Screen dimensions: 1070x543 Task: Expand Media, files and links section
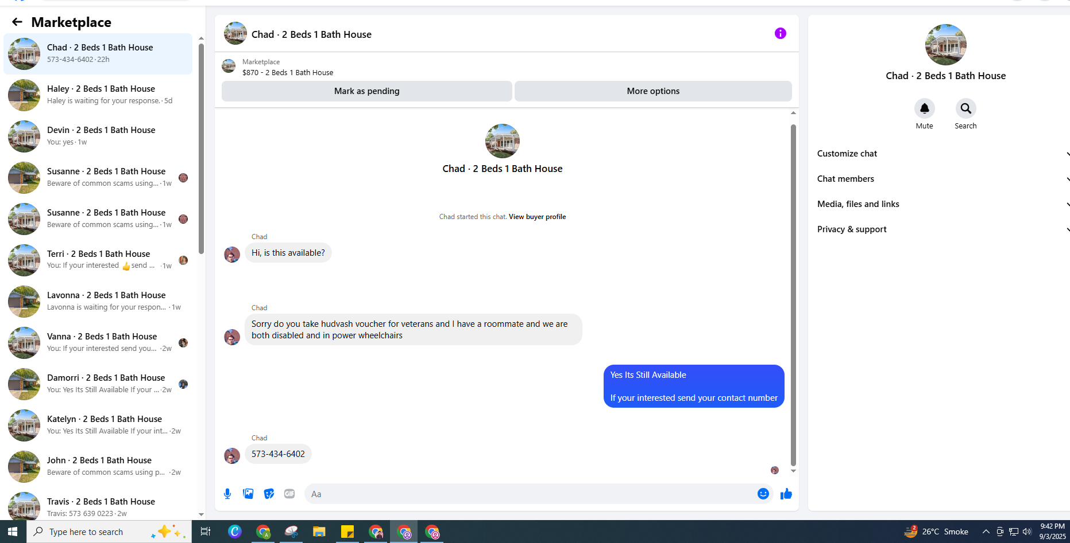point(944,204)
